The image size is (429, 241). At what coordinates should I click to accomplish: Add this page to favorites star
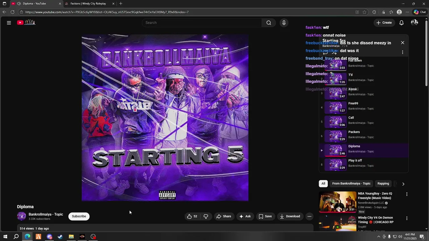click(x=364, y=12)
